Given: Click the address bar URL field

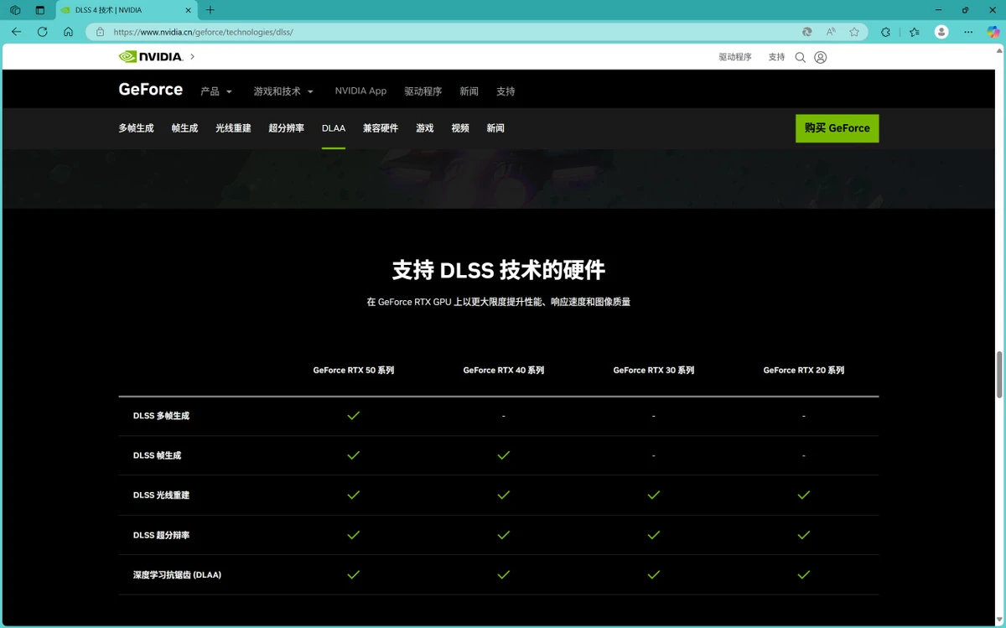Looking at the screenshot, I should [419, 32].
